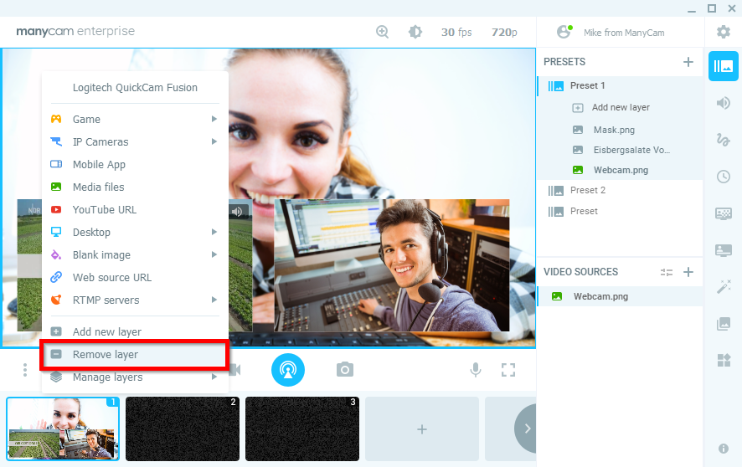Open the Gallery sidebar panel
The height and width of the screenshot is (467, 742).
723,324
